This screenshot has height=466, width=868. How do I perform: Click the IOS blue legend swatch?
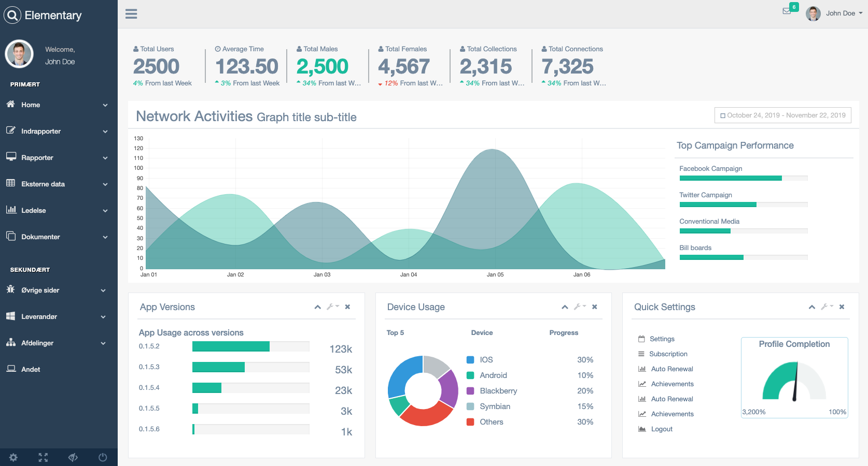pyautogui.click(x=470, y=360)
